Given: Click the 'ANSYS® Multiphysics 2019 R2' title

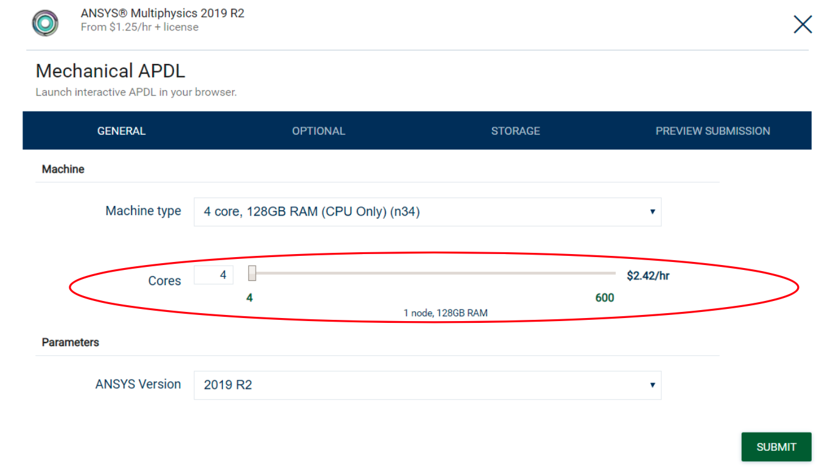Looking at the screenshot, I should [x=163, y=13].
